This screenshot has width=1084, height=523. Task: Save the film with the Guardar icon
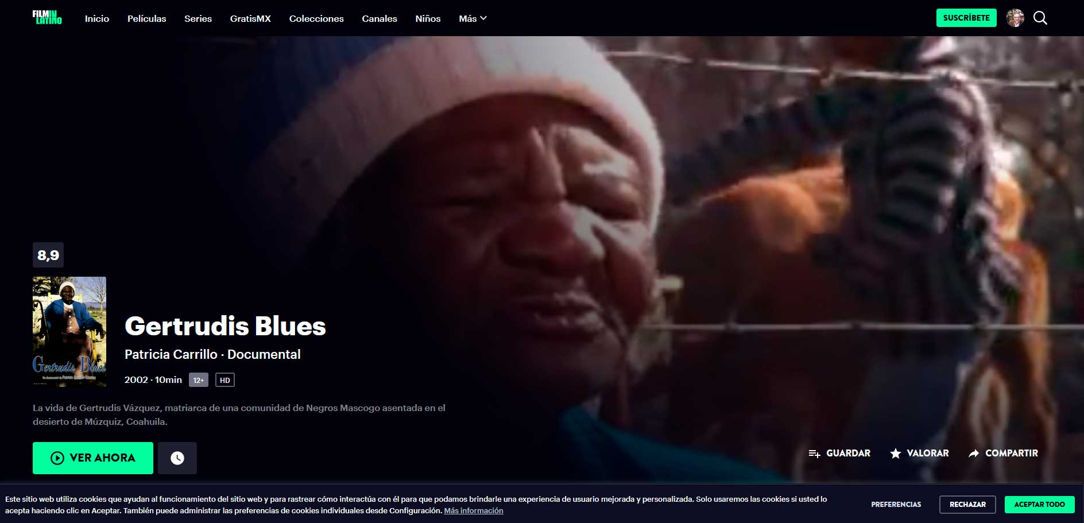814,454
